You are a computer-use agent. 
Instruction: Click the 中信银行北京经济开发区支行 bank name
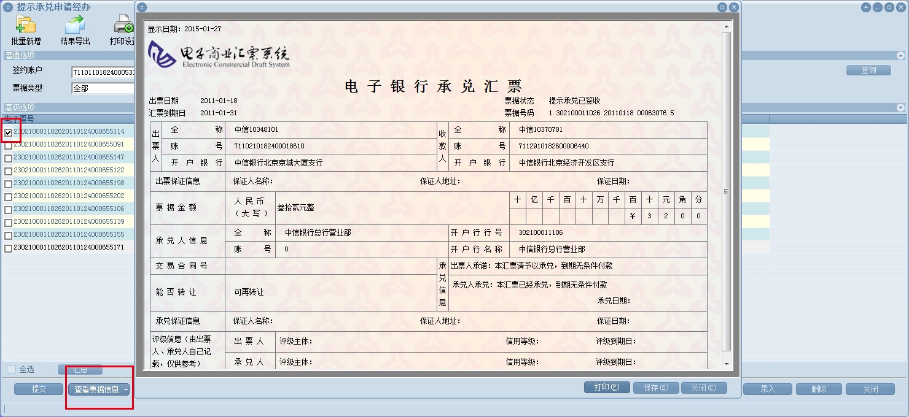coord(566,163)
